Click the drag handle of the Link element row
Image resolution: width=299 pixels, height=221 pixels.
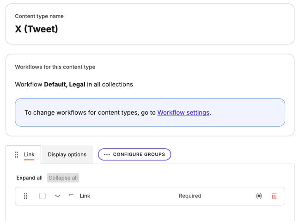click(x=25, y=196)
